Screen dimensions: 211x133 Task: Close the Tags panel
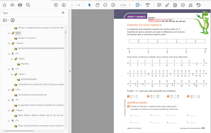(x=63, y=13)
